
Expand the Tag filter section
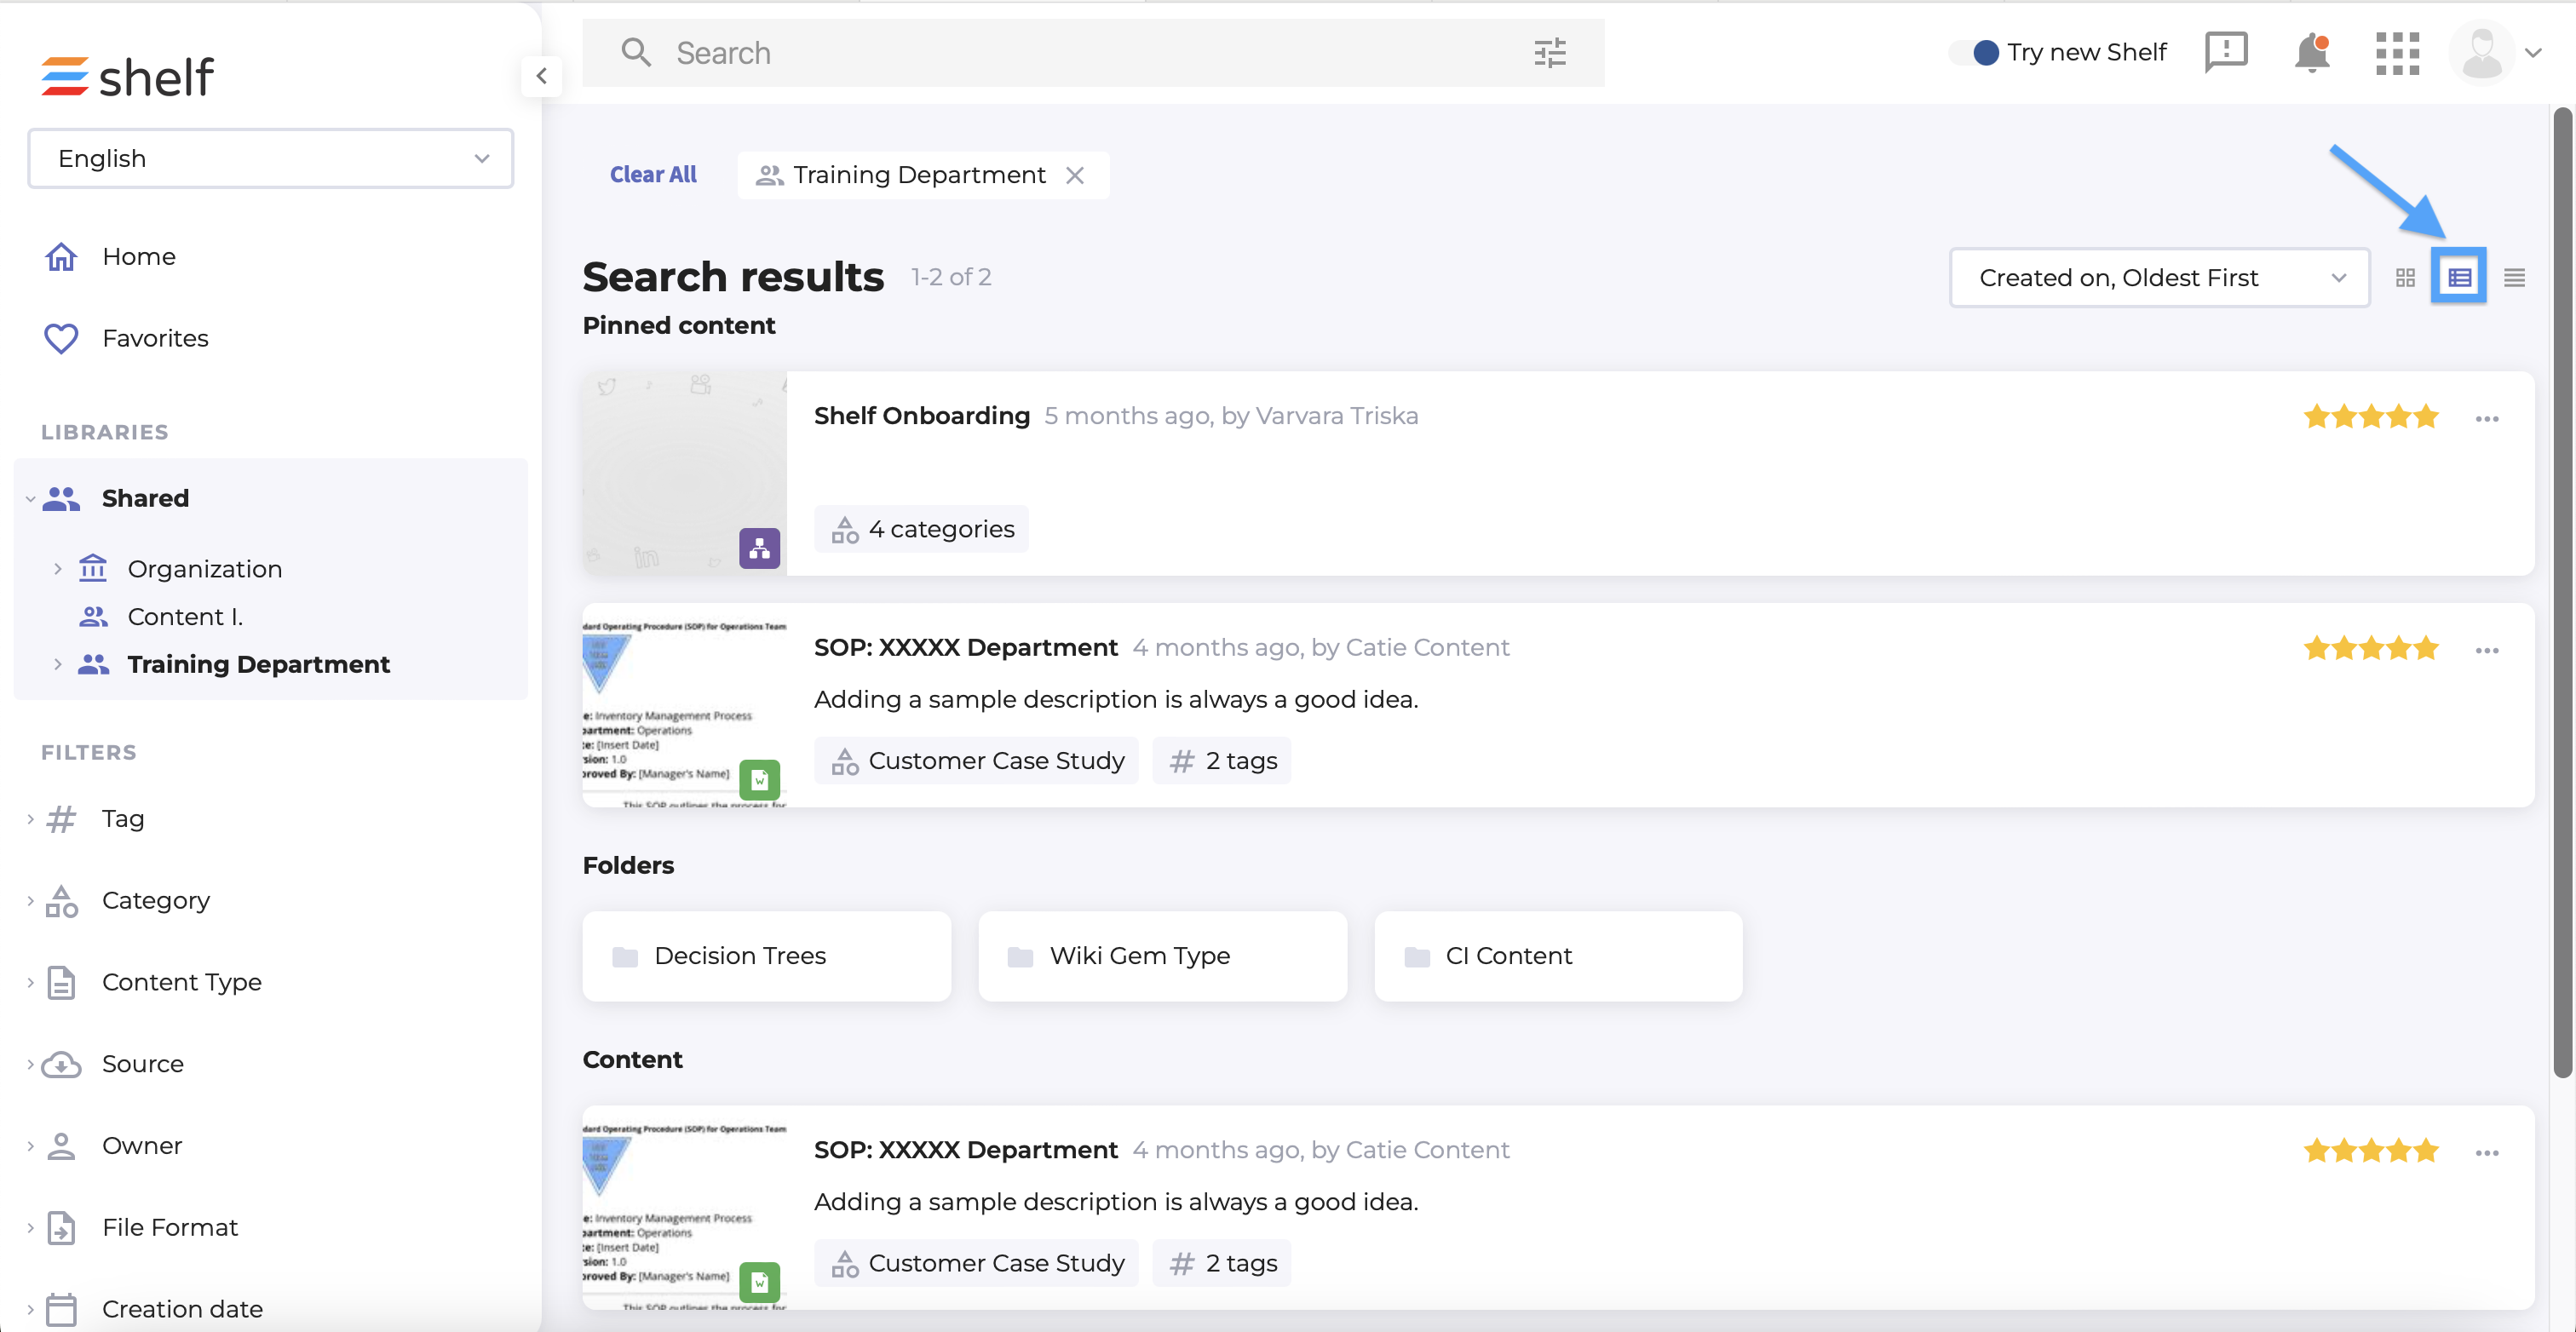(x=122, y=818)
